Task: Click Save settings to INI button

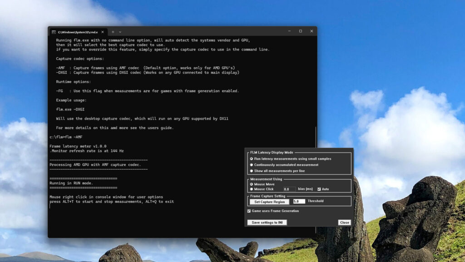Action: pos(267,222)
